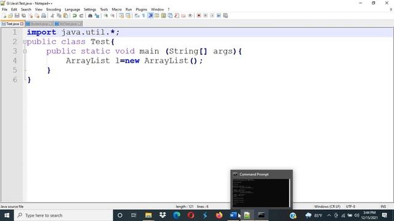Open Find with binoculars icon
The height and width of the screenshot is (221, 394).
point(90,15)
